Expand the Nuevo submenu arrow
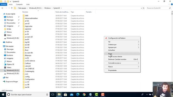This screenshot has height=97, width=173. (x=138, y=67)
